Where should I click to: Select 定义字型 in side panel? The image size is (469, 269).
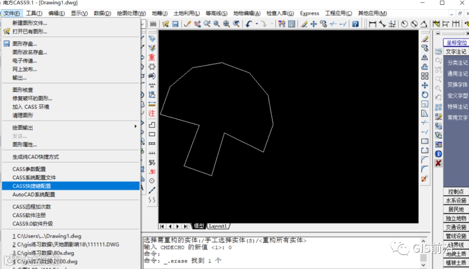457,96
